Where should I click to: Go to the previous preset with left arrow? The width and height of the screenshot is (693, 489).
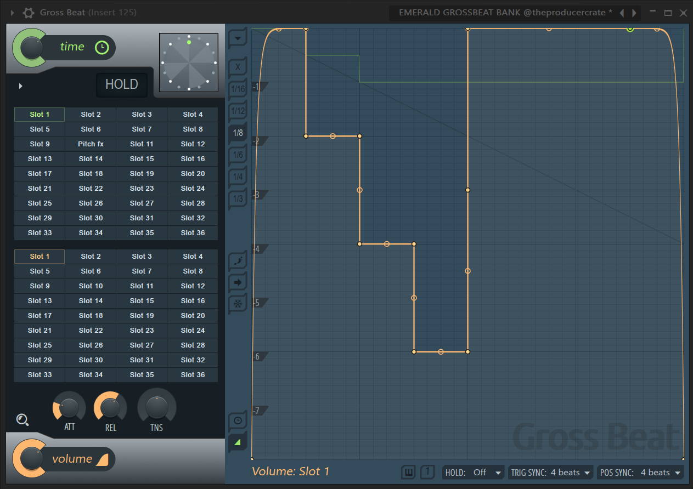click(x=622, y=13)
